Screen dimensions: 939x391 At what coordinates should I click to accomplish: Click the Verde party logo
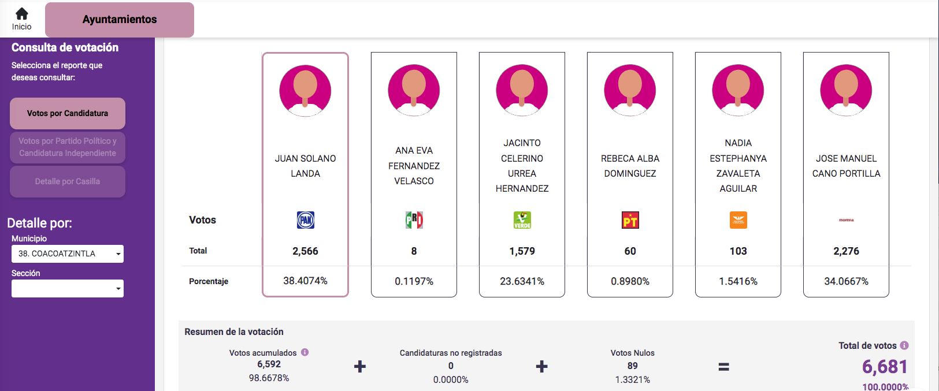pos(522,220)
